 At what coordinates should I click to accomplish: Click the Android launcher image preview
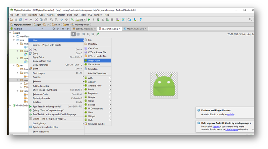click(164, 85)
